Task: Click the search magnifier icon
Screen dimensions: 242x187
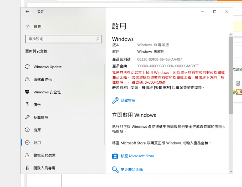Action: click(97, 39)
